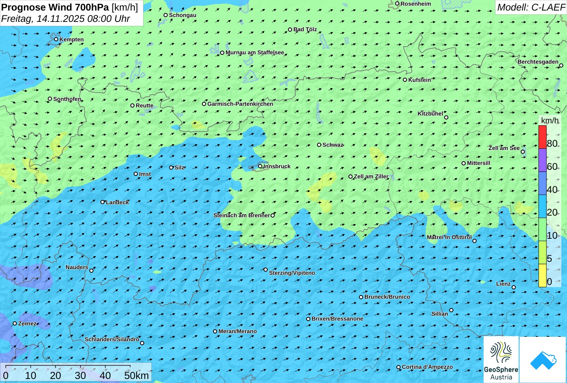Screen dimensions: 567x383
Task: Click the 'Meran/Merano' label
Action: click(x=238, y=331)
